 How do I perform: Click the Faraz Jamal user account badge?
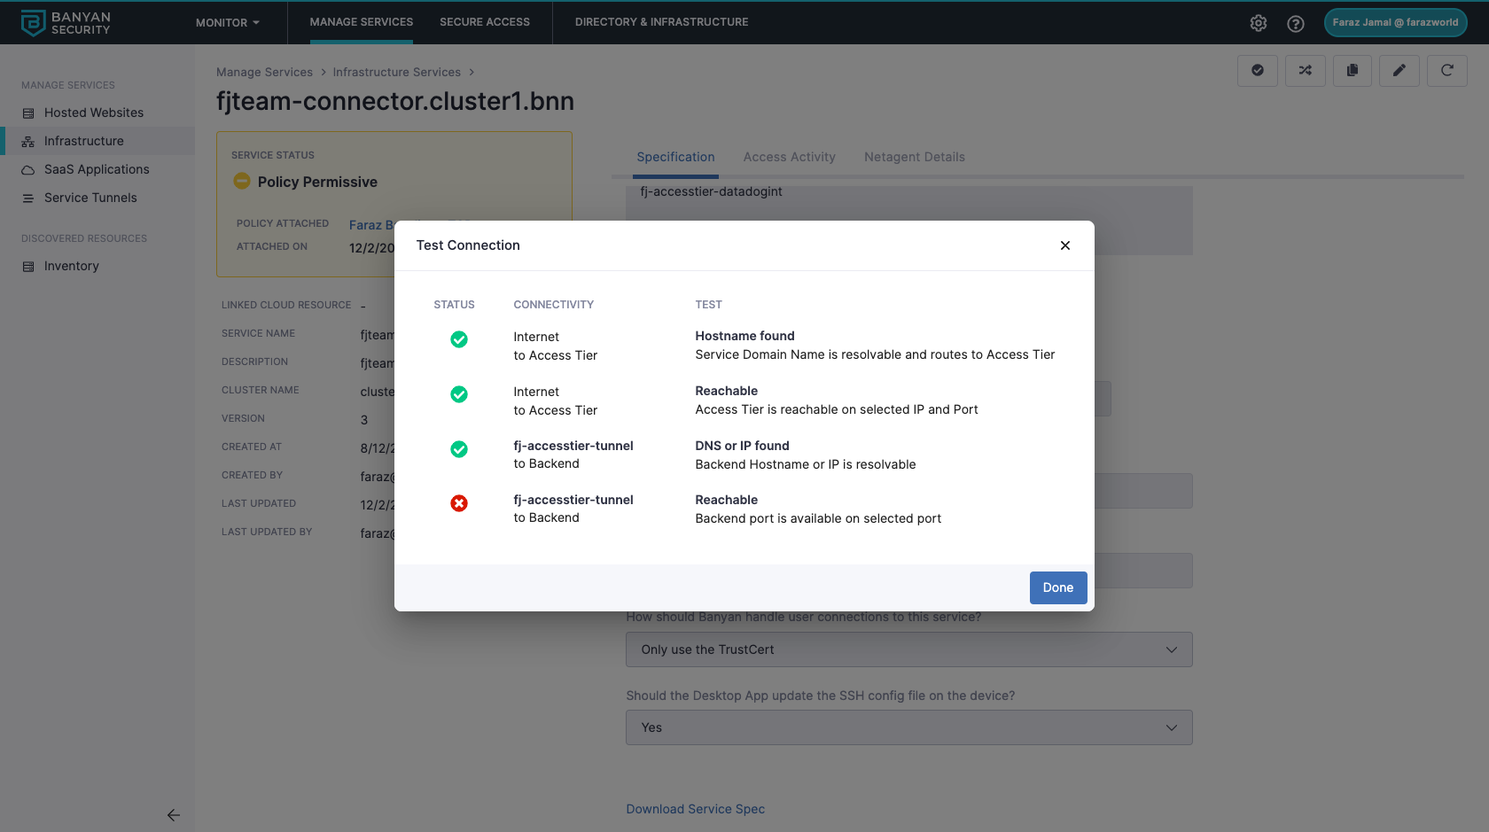tap(1395, 23)
